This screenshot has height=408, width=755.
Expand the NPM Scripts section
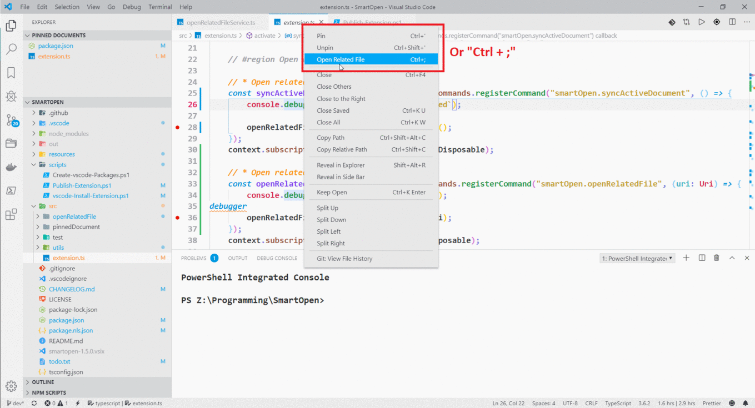[97, 392]
